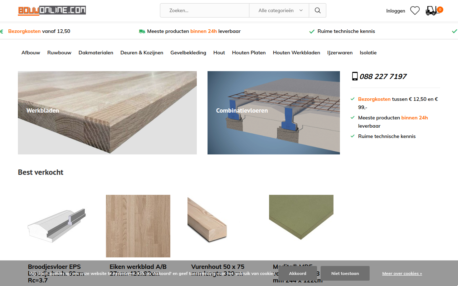Image resolution: width=458 pixels, height=286 pixels.
Task: Click Bezorgkosten link in sidebar list
Action: click(374, 99)
